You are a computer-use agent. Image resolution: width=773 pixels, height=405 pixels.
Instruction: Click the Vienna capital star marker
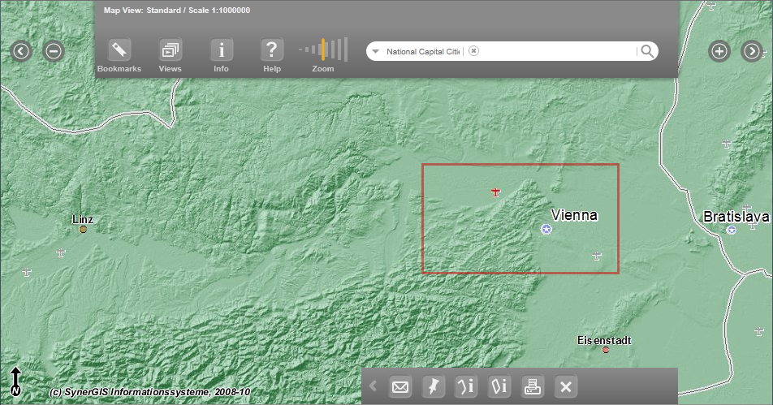546,229
